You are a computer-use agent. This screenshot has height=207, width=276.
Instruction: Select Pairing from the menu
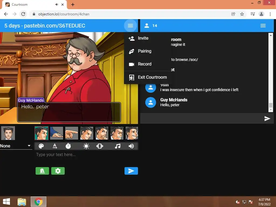(147, 51)
